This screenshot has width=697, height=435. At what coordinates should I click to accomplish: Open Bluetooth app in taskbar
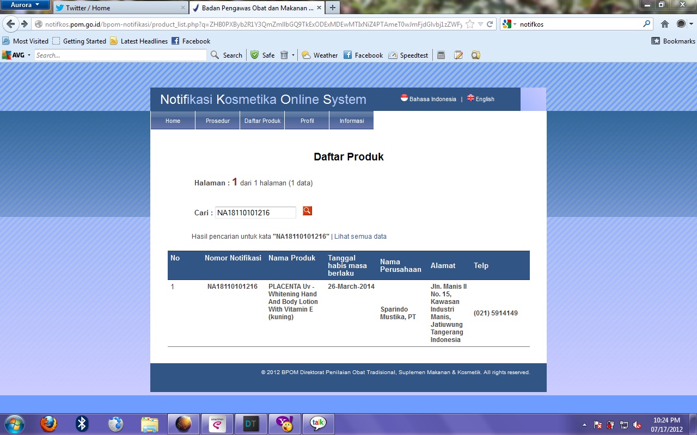(x=82, y=424)
